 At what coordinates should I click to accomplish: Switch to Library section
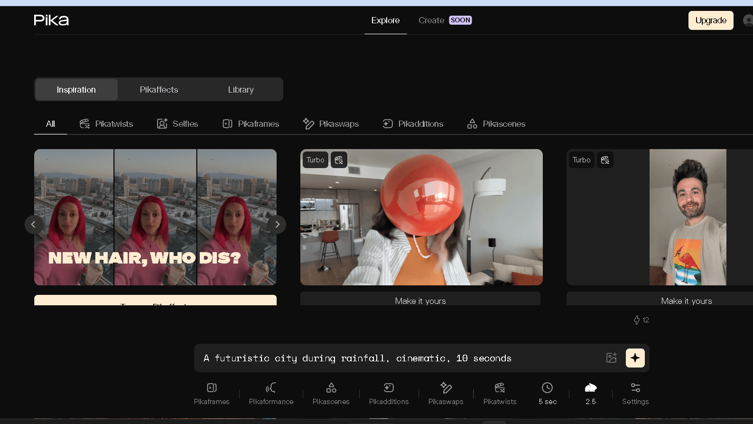[x=241, y=90]
